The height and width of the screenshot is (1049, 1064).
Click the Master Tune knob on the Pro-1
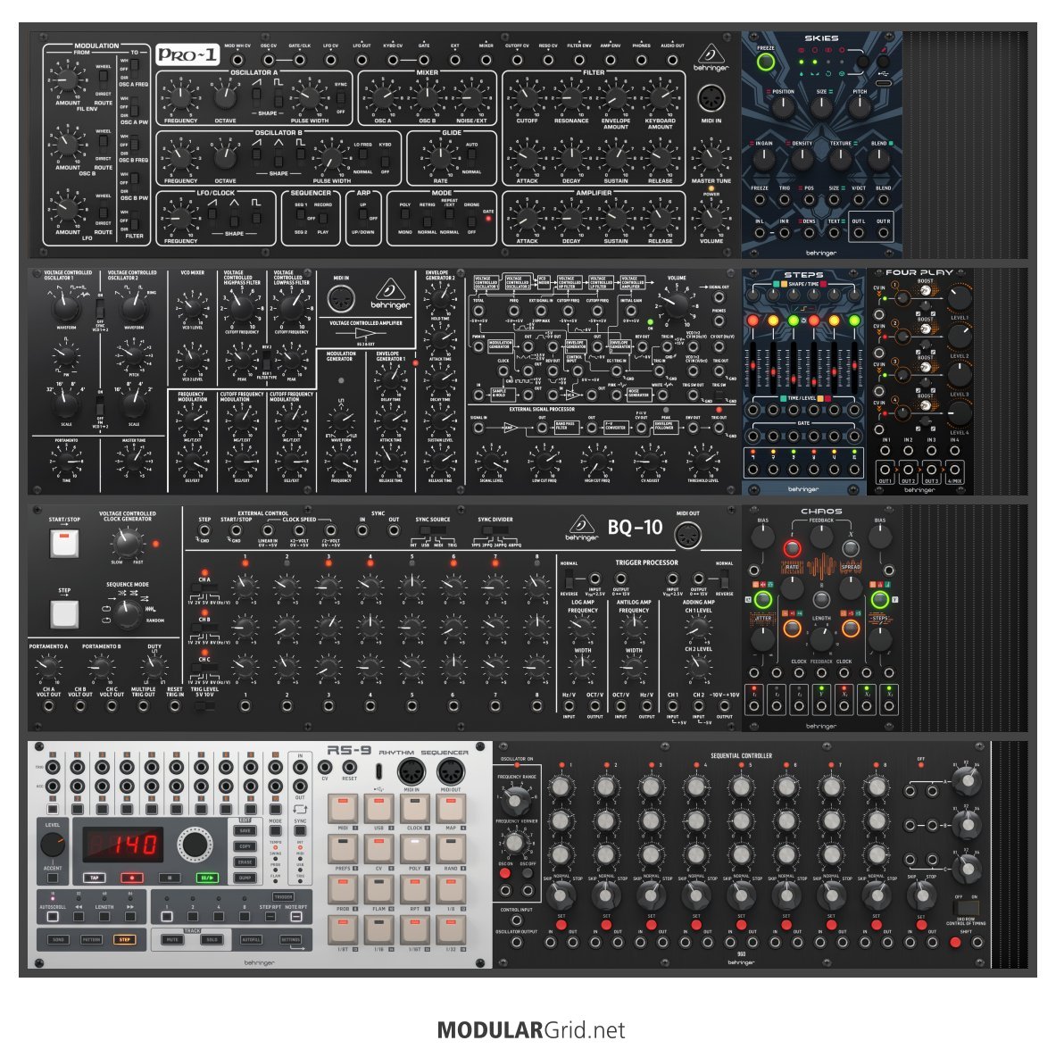[x=711, y=157]
